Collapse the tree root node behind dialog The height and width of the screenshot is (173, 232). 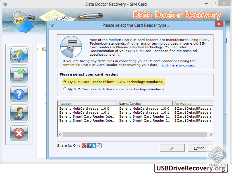coord(39,49)
